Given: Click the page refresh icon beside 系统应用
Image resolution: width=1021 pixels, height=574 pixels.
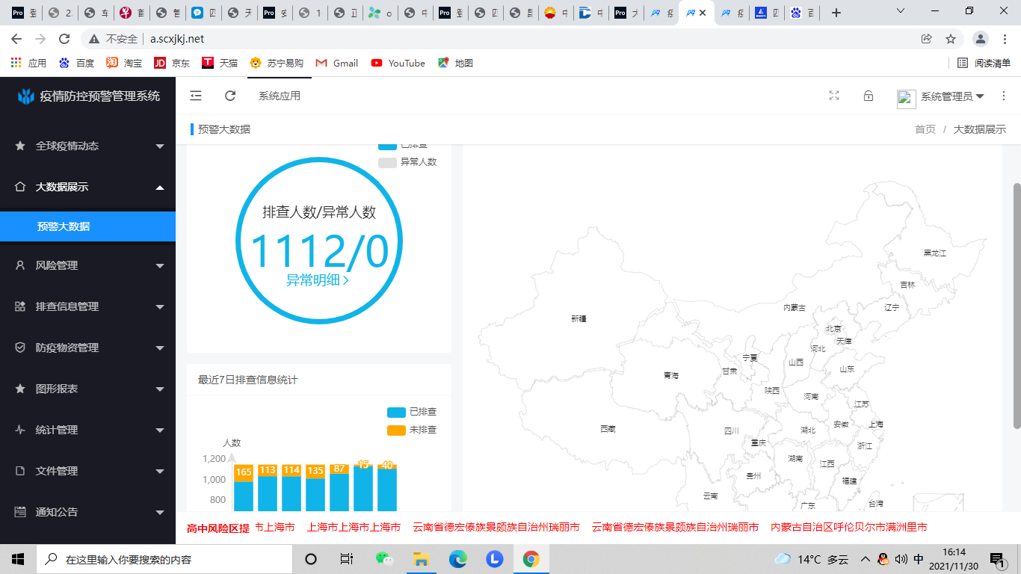Looking at the screenshot, I should click(230, 96).
